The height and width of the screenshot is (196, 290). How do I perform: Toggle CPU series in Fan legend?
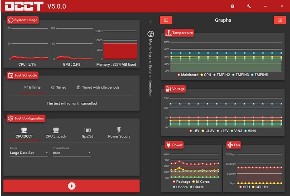[x=245, y=187]
